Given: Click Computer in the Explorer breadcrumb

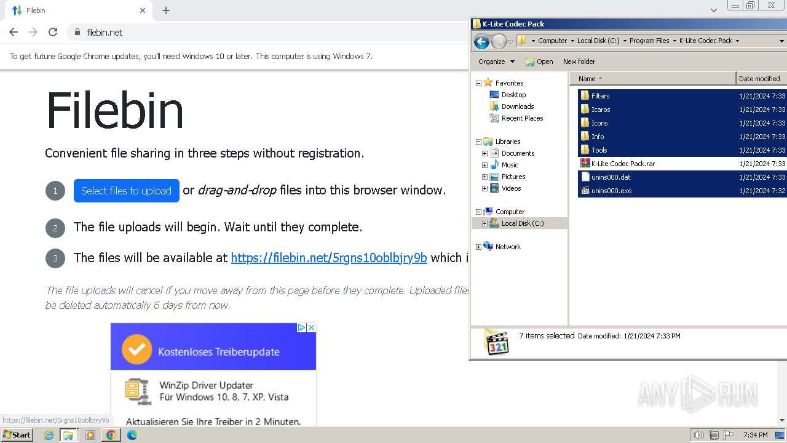Looking at the screenshot, I should point(552,41).
